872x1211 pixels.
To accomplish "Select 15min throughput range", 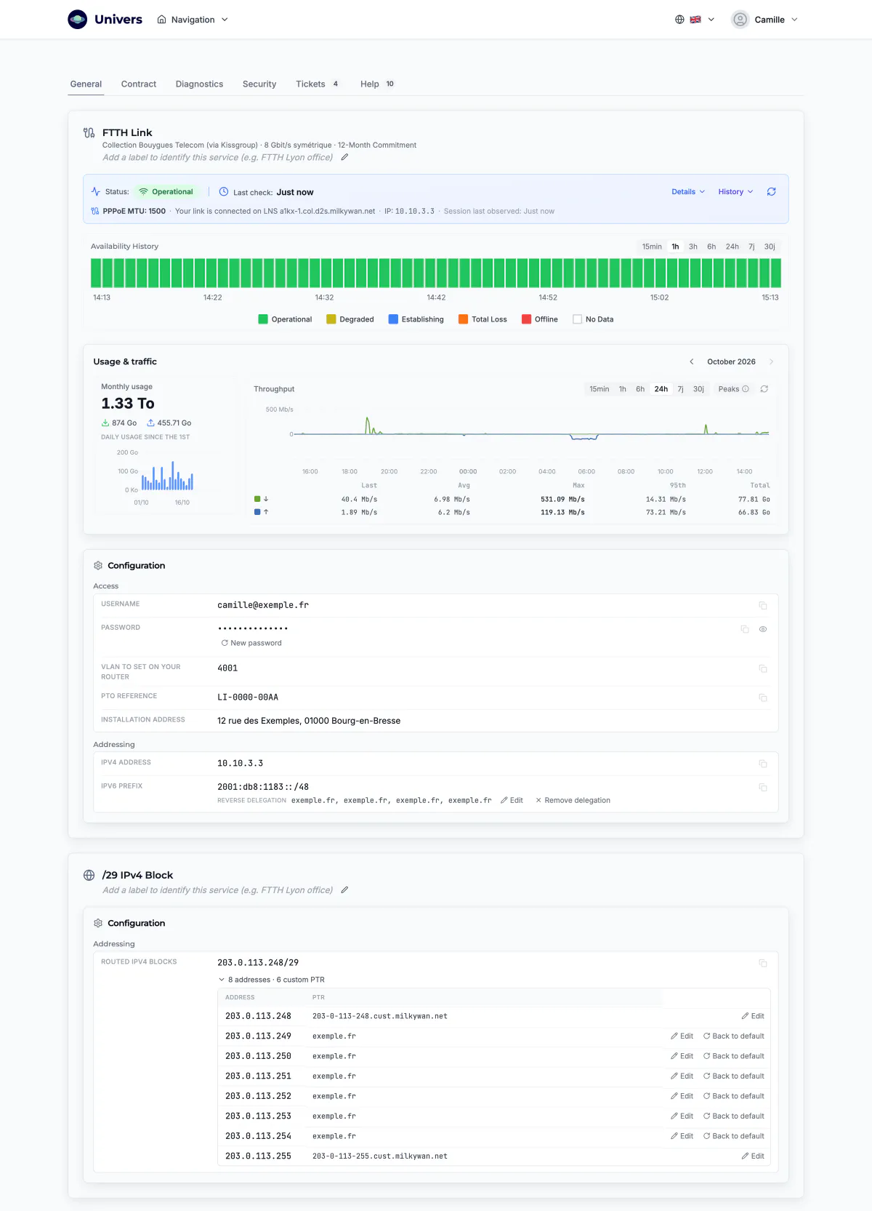I will click(x=599, y=389).
